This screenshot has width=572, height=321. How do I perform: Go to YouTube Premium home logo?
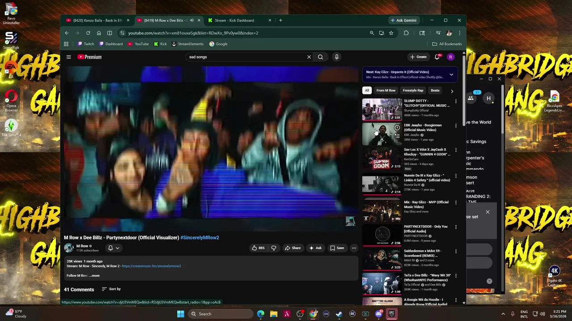(x=89, y=57)
